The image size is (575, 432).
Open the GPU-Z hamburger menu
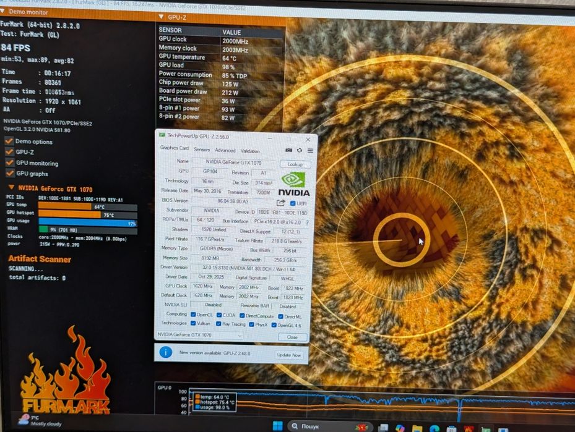click(x=310, y=150)
